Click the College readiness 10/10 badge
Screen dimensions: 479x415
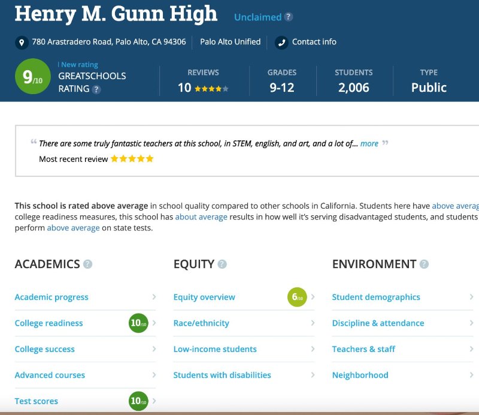coord(138,323)
